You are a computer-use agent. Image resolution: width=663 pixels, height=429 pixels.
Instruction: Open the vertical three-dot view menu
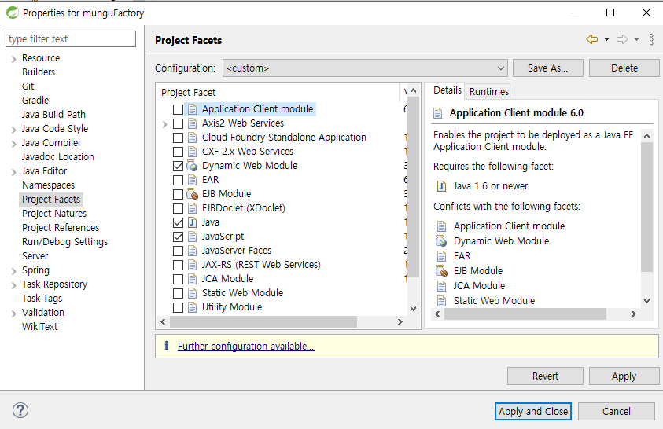[651, 39]
